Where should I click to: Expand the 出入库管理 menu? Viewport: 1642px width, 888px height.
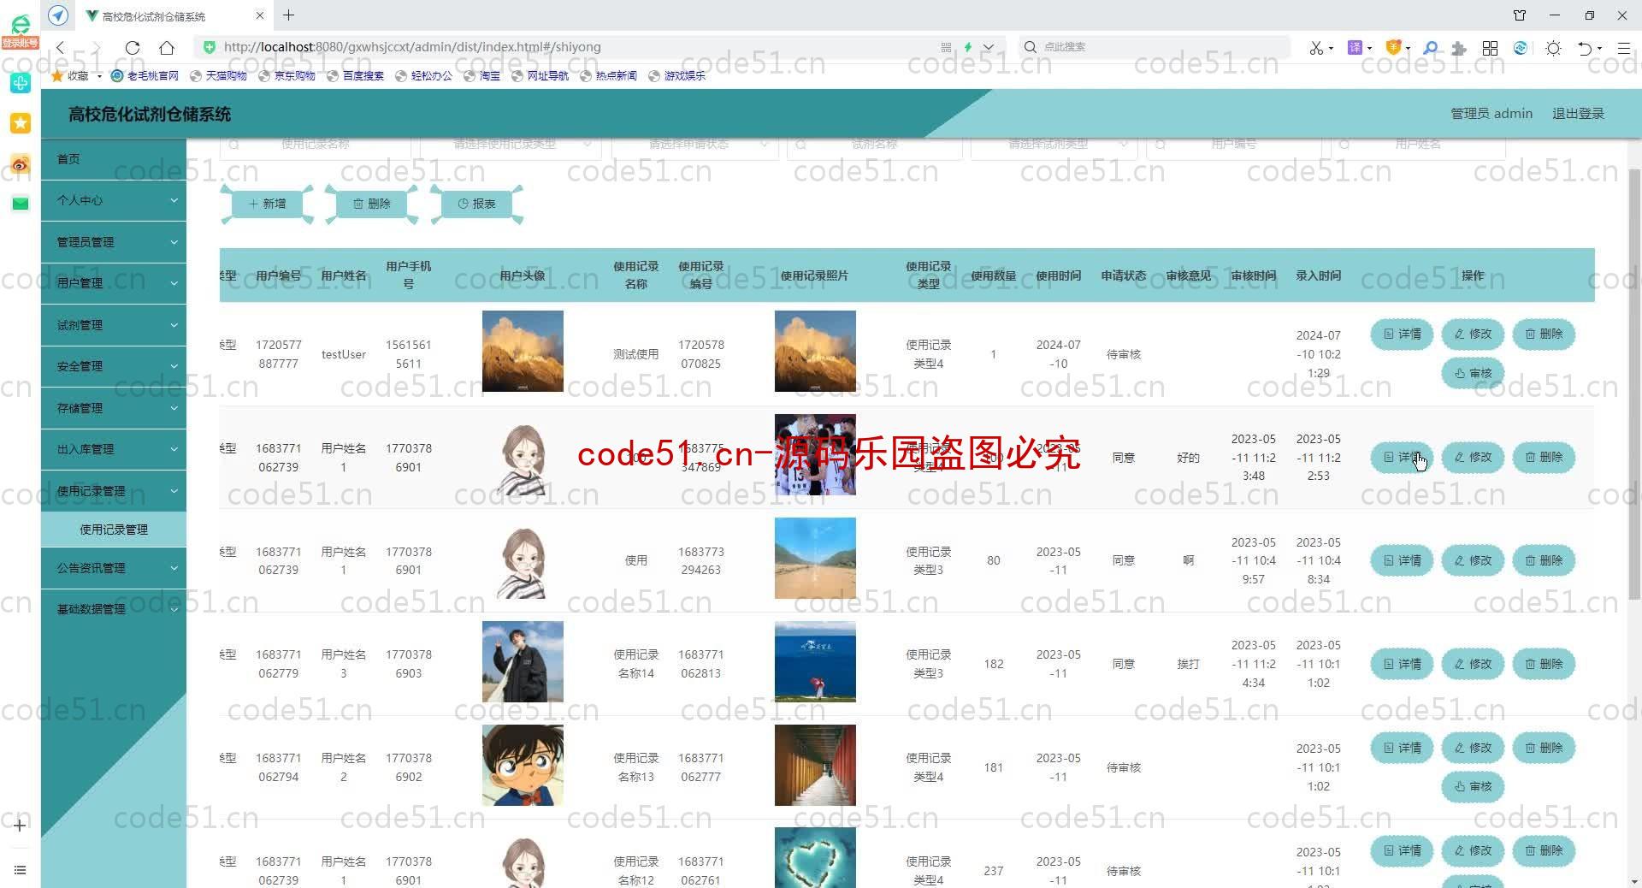click(x=114, y=449)
